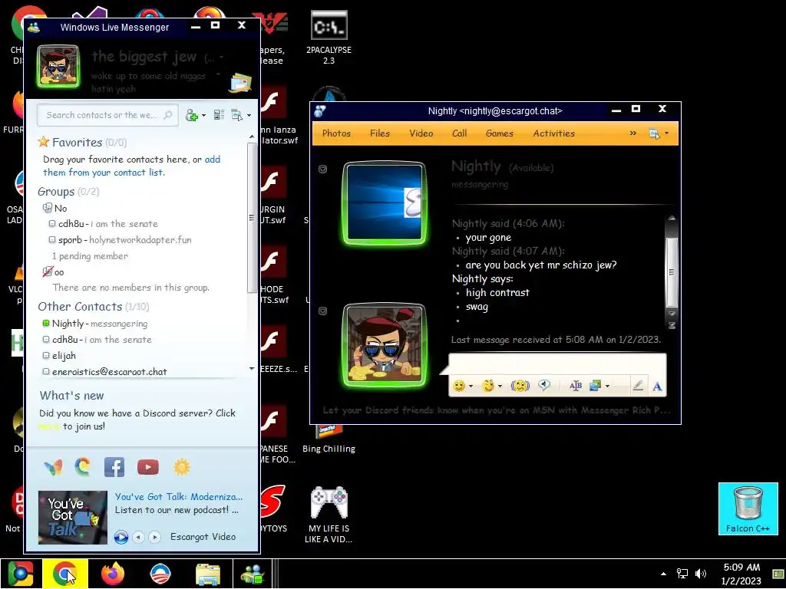Open the Files tab in chat window
The width and height of the screenshot is (786, 589).
[379, 133]
